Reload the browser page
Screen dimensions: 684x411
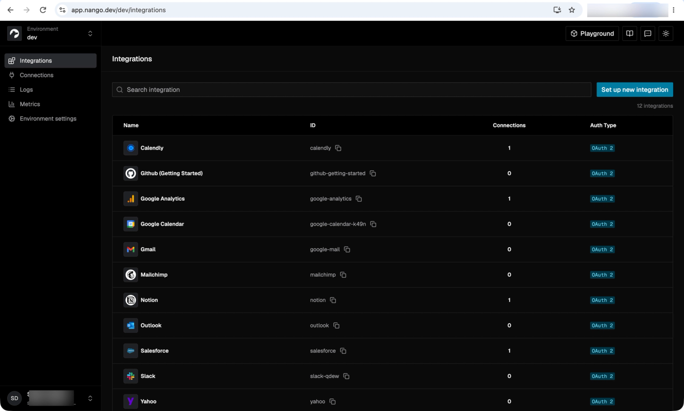coord(43,10)
